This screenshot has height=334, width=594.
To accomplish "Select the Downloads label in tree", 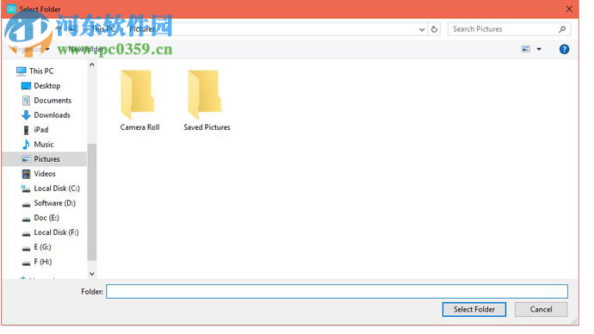I will click(x=52, y=115).
